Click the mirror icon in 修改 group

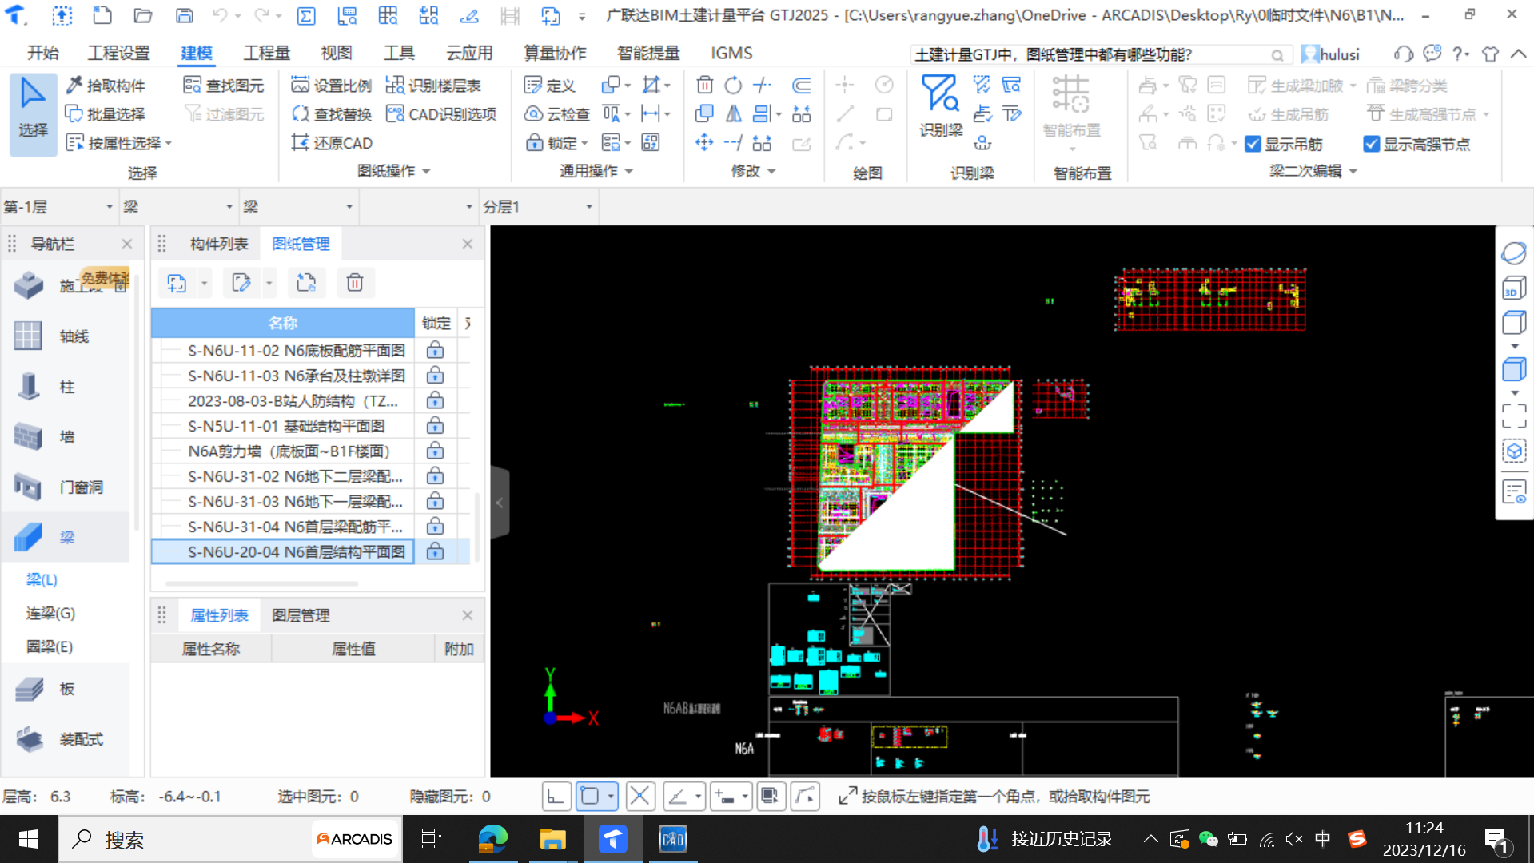point(733,114)
